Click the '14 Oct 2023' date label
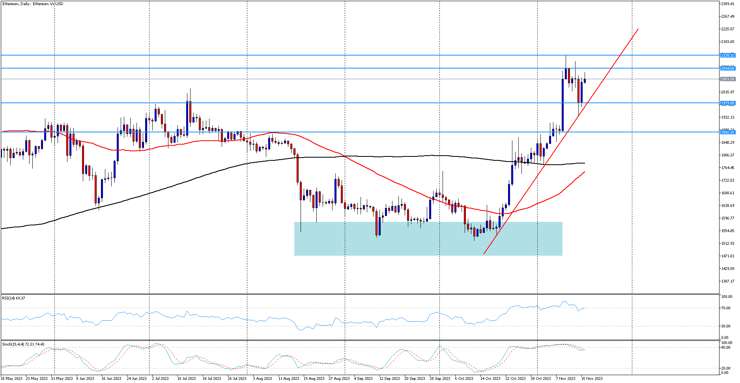Viewport: 740px width, 383px height. [x=490, y=379]
